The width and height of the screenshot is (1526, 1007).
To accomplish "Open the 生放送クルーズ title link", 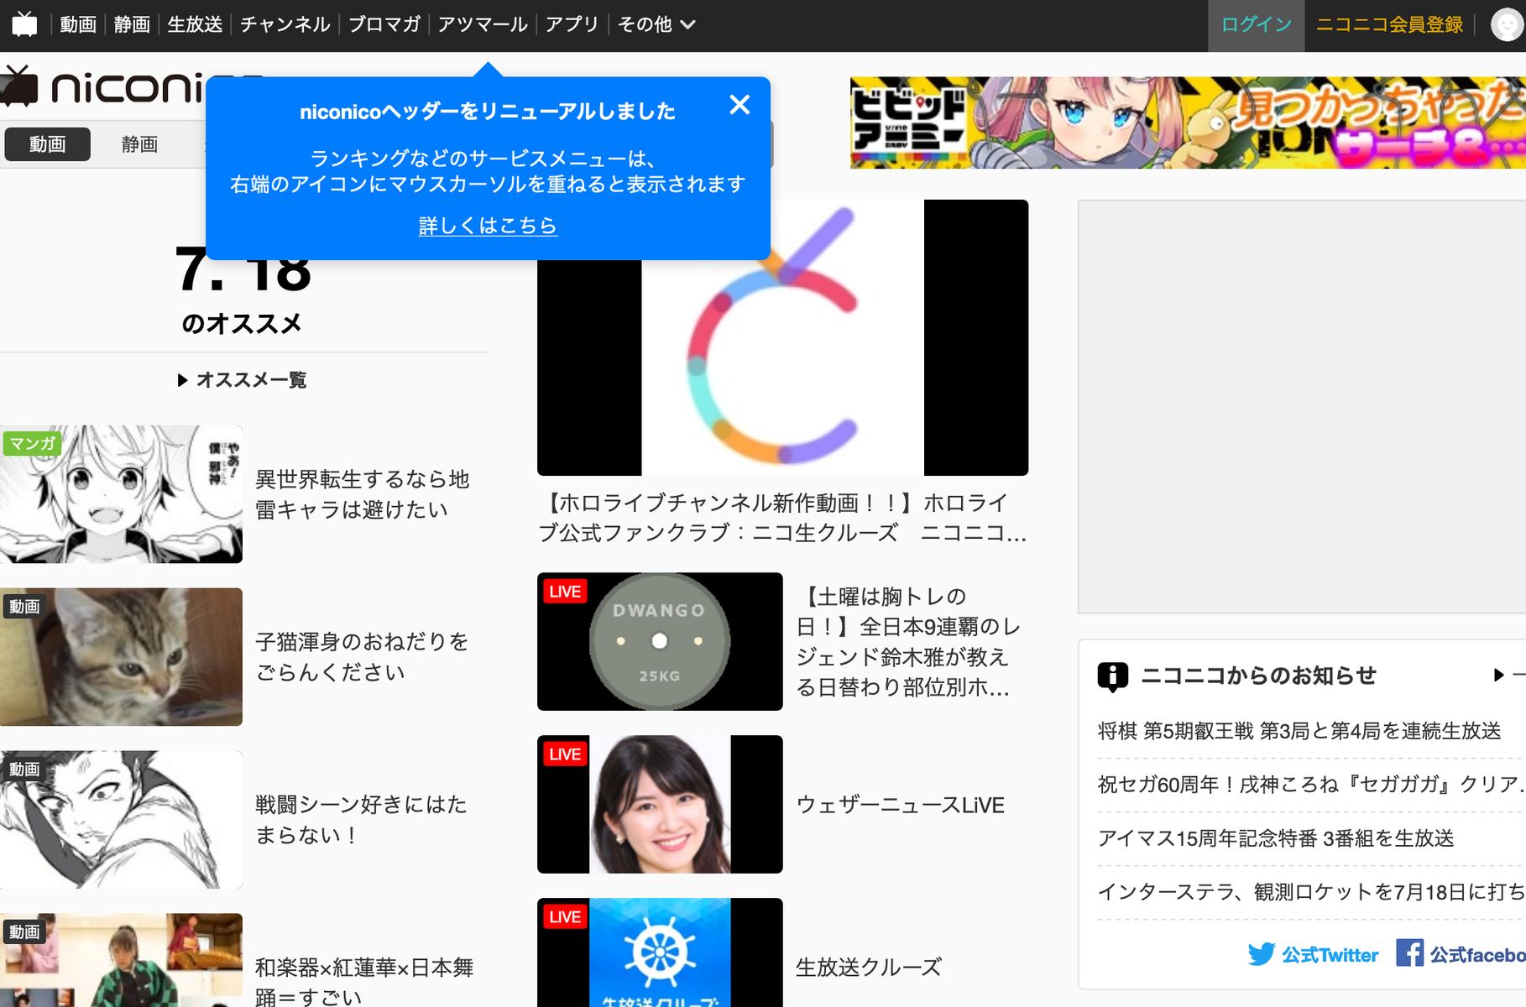I will point(869,968).
